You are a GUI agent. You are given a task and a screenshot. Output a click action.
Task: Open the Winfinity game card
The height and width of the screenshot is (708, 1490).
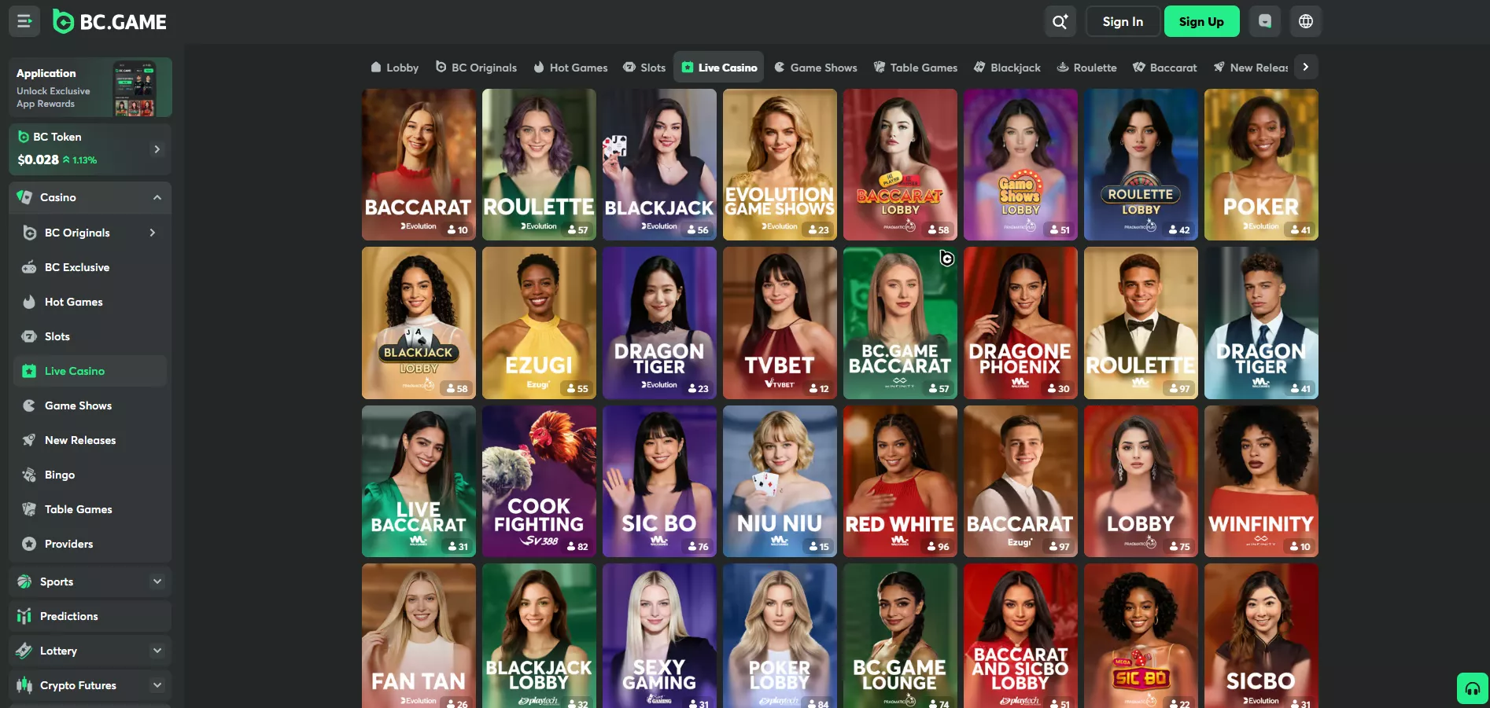(x=1261, y=481)
